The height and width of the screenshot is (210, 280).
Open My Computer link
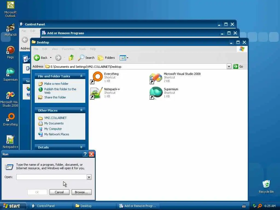pos(53,129)
